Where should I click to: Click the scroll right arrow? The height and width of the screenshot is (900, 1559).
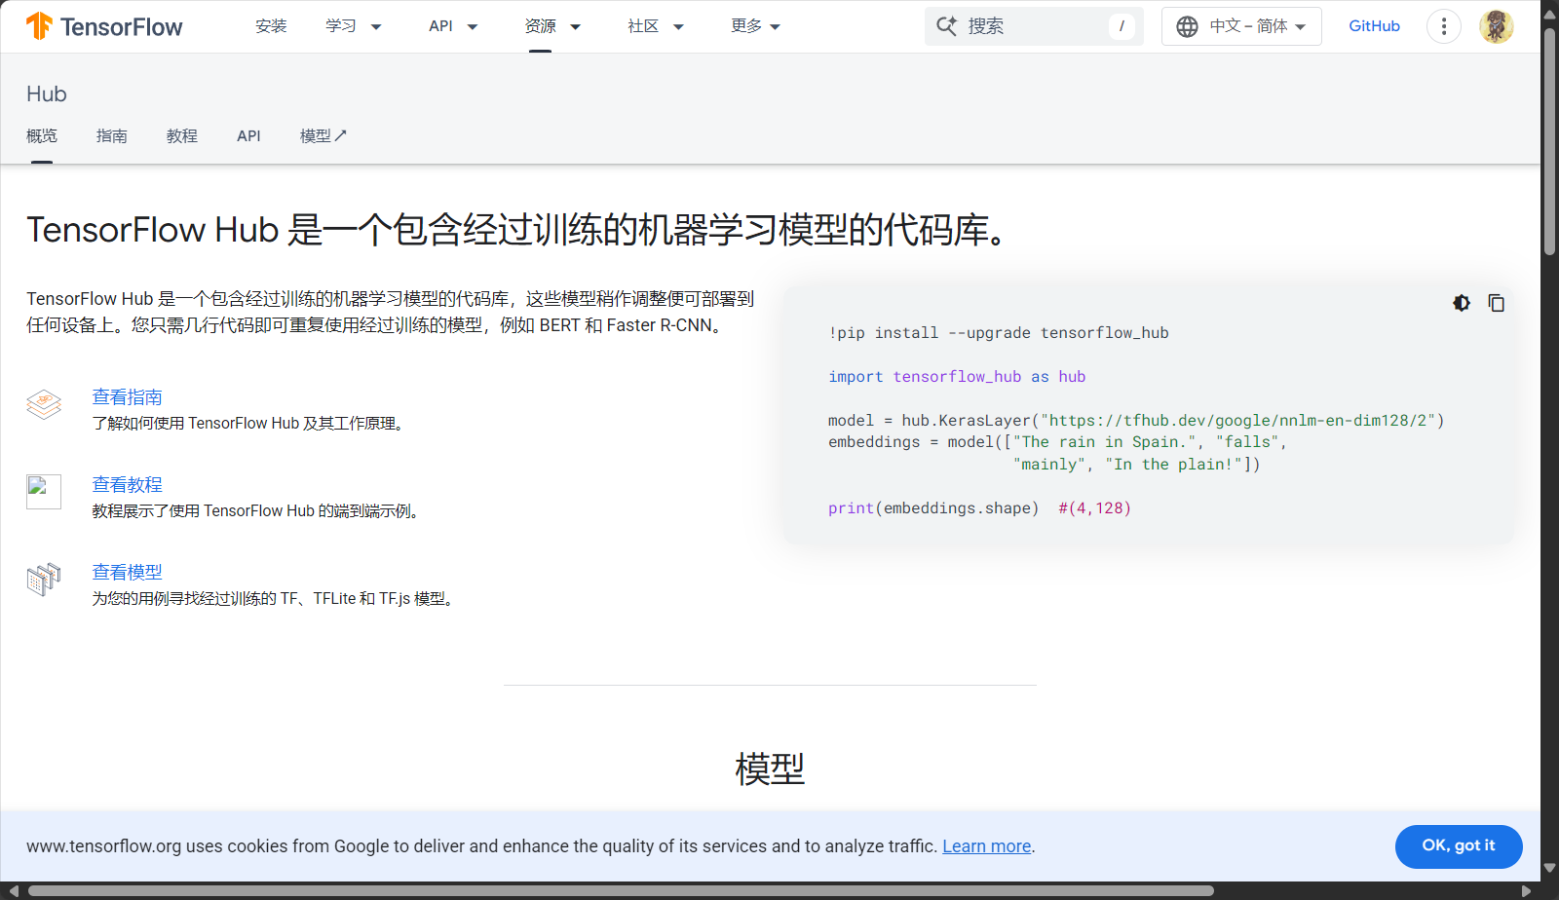tap(1526, 890)
